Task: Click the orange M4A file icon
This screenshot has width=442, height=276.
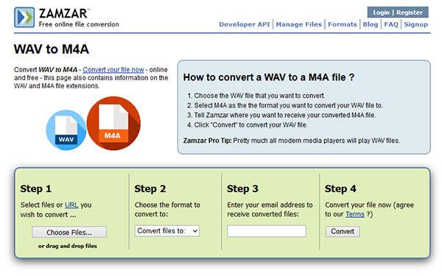Action: tap(113, 124)
